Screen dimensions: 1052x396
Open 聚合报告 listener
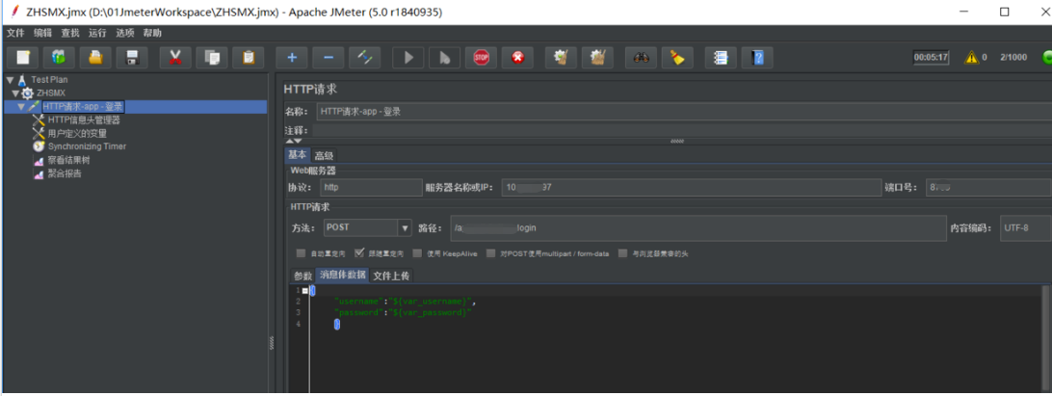65,173
